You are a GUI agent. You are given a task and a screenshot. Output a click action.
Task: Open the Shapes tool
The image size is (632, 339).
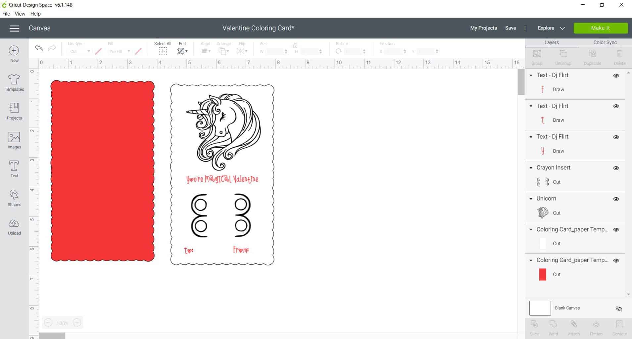14,198
